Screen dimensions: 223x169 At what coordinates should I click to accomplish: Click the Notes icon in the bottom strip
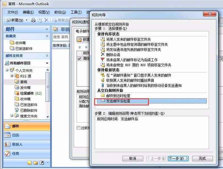click(x=29, y=163)
